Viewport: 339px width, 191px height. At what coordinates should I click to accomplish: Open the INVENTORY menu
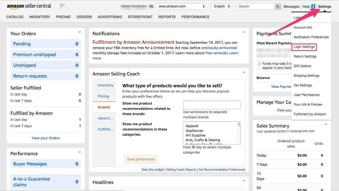40,17
